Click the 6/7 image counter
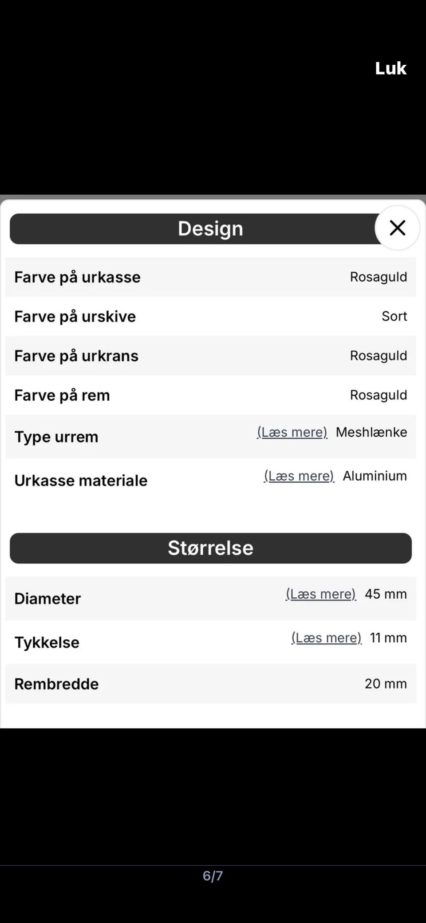The width and height of the screenshot is (426, 923). point(213,876)
